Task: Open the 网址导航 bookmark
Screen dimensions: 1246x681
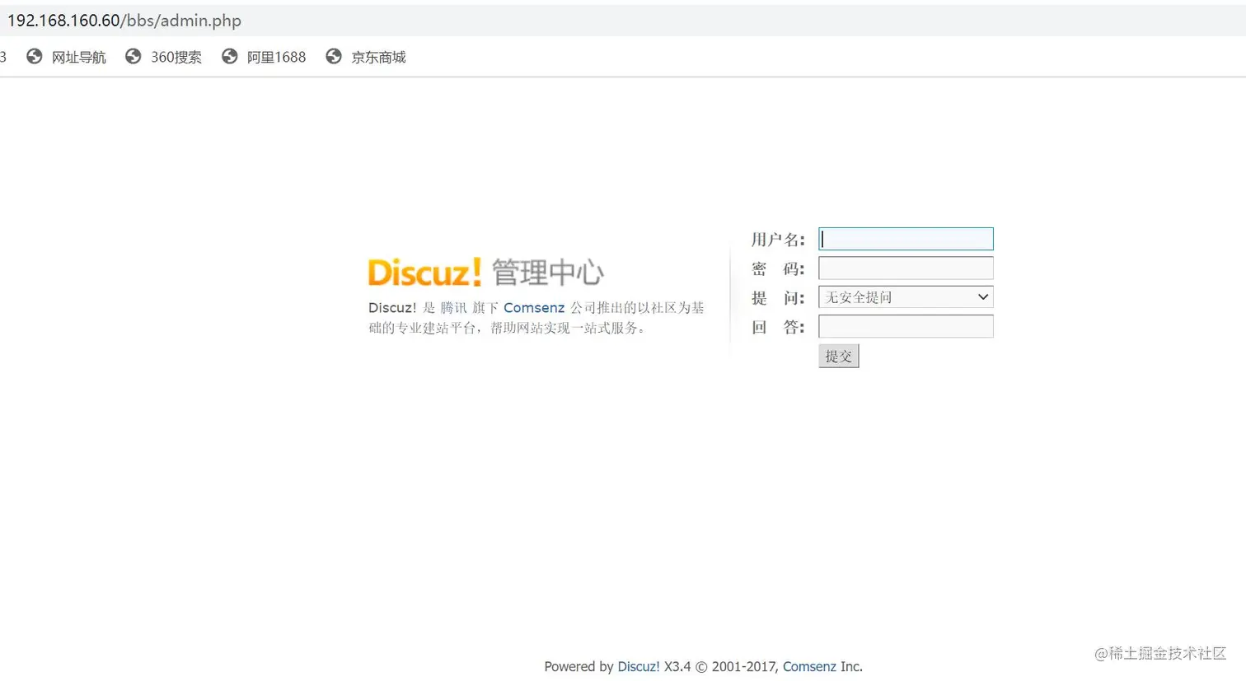Action: [x=79, y=57]
